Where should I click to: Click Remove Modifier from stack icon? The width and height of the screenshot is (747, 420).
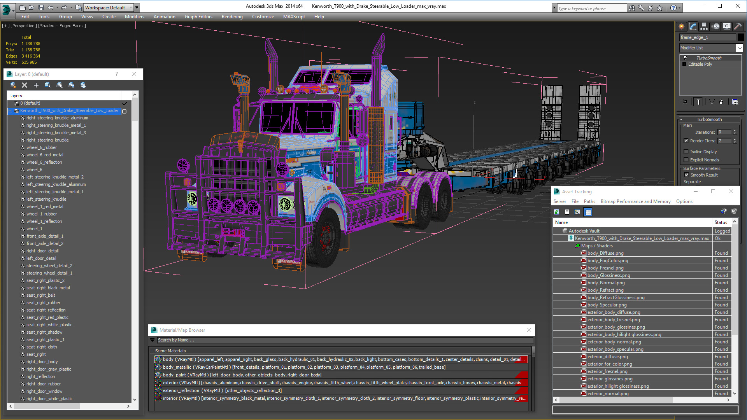(721, 102)
